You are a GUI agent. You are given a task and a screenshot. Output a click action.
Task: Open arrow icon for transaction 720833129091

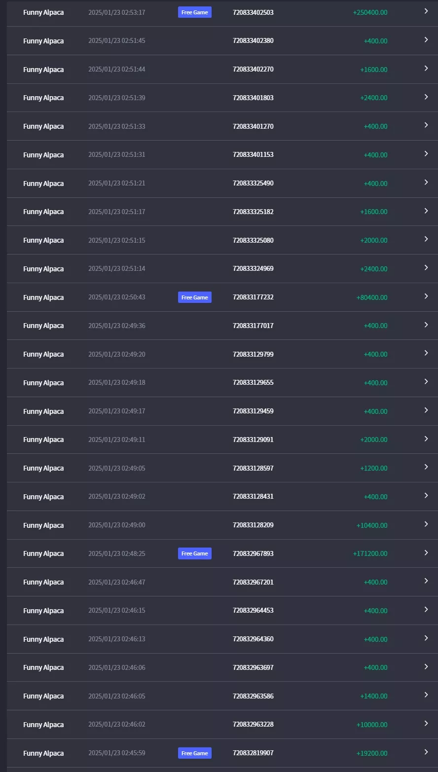(x=426, y=439)
